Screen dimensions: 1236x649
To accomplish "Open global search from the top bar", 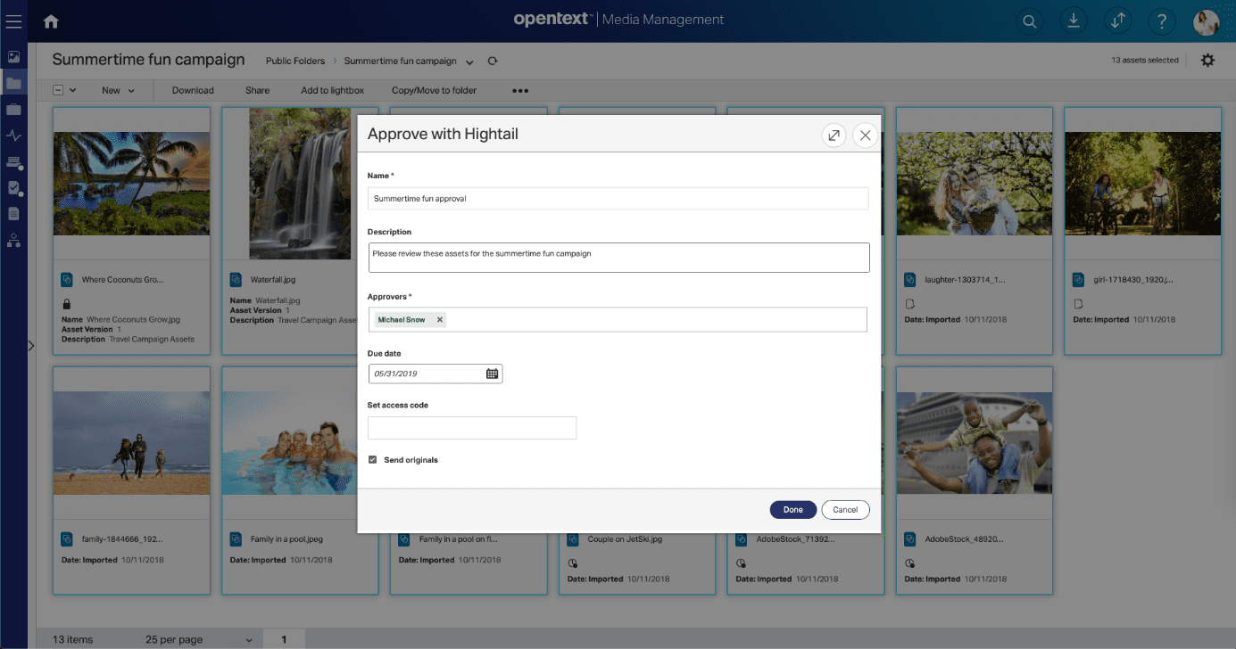I will (1029, 21).
